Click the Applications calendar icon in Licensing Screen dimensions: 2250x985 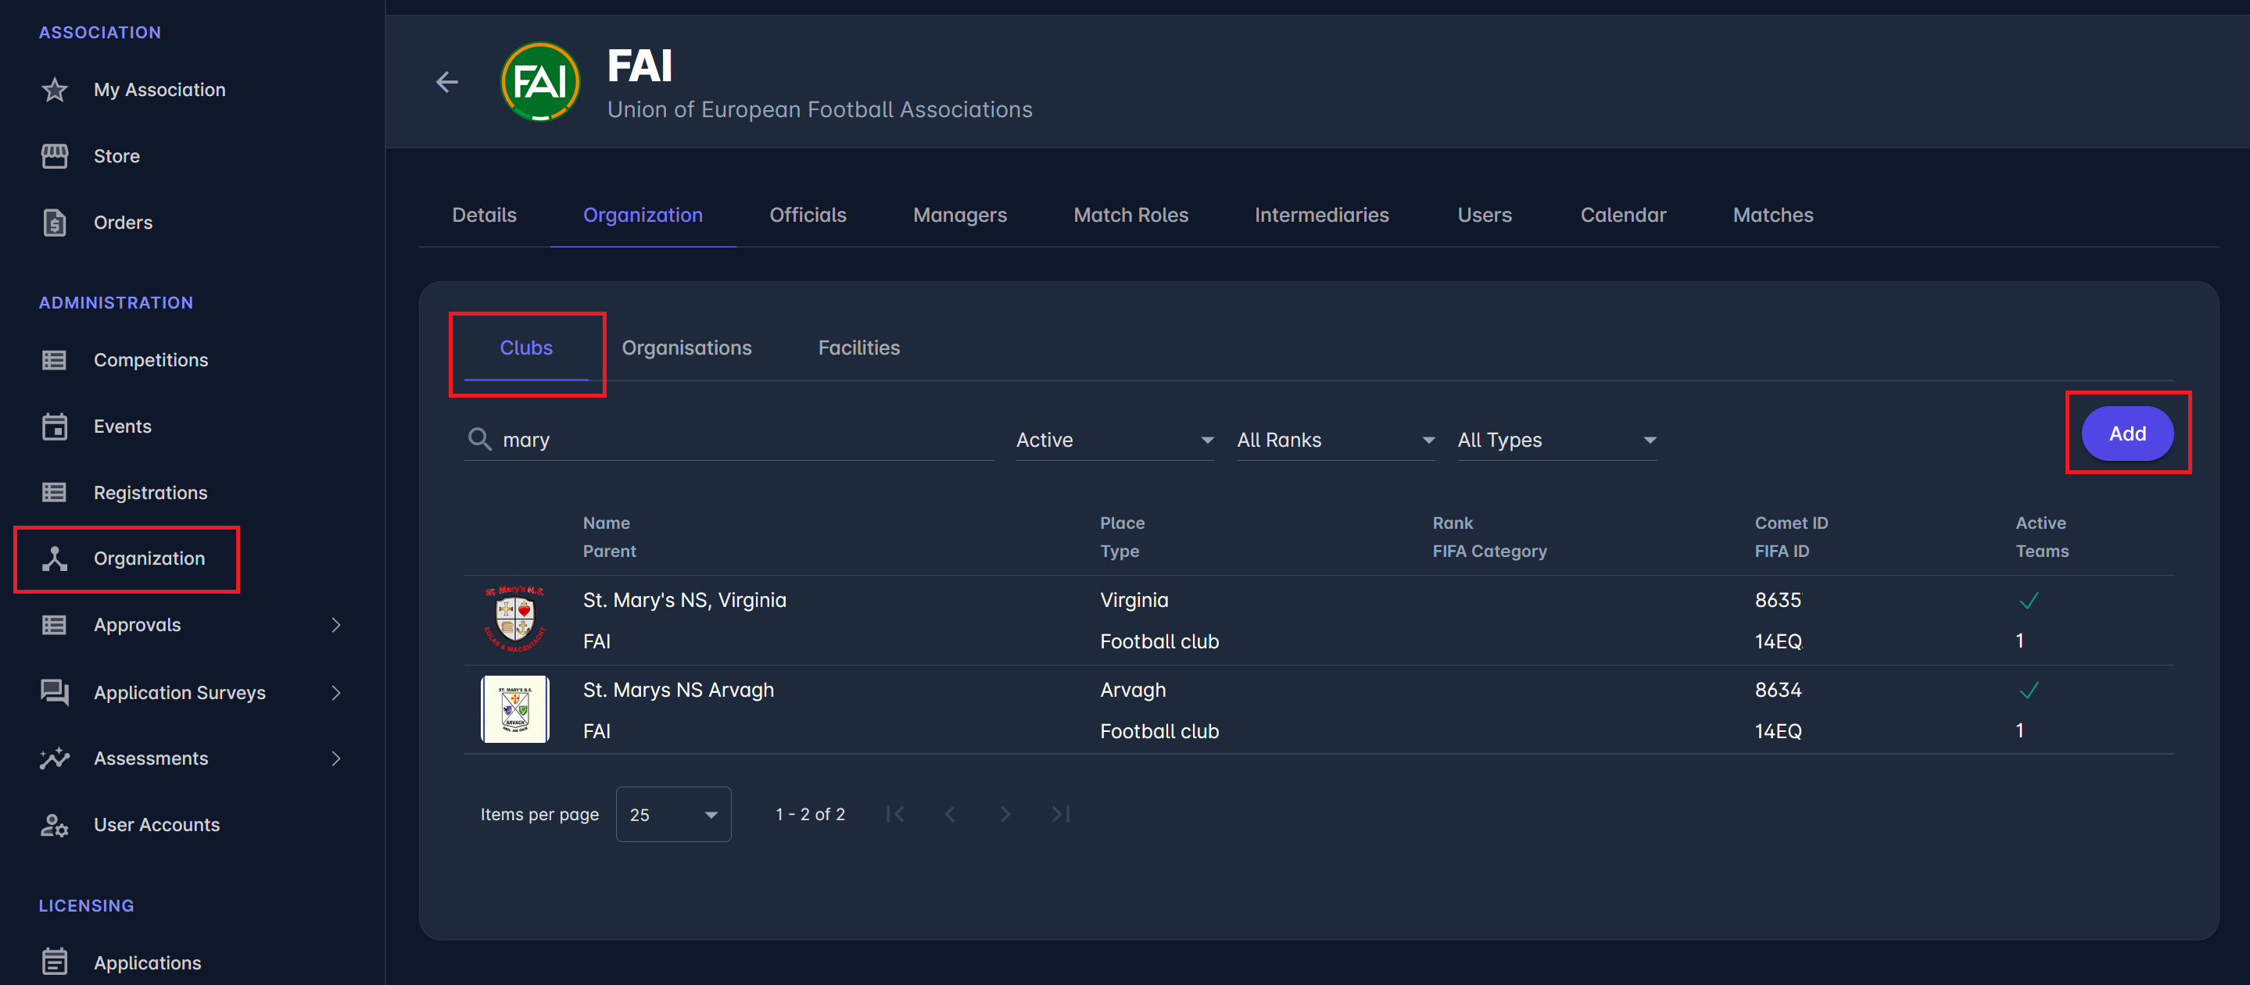point(54,962)
